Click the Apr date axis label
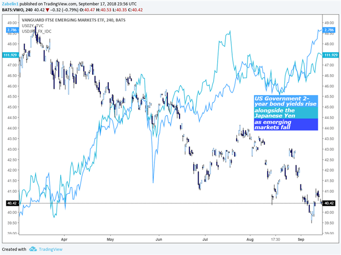Viewport: 341px width, 255px height. [x=64, y=239]
